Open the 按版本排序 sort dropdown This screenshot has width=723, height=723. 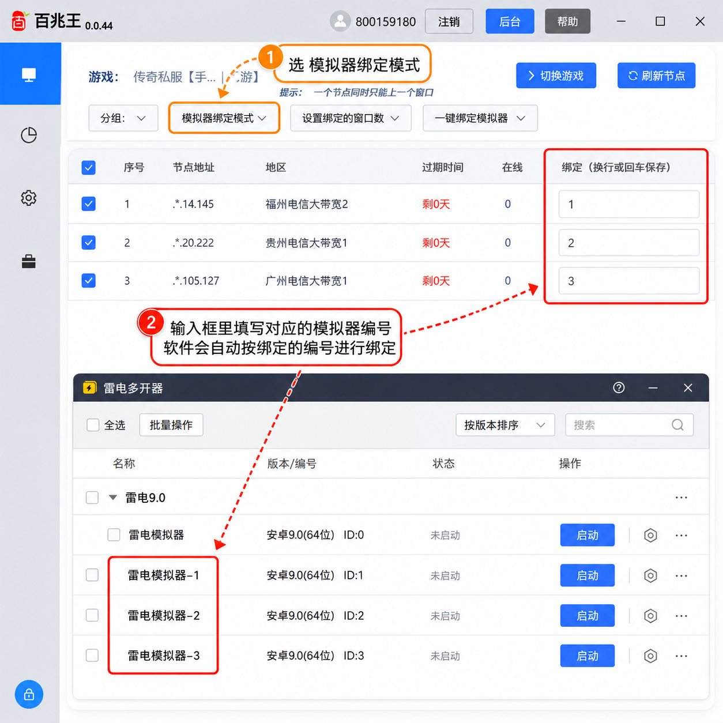(x=505, y=425)
